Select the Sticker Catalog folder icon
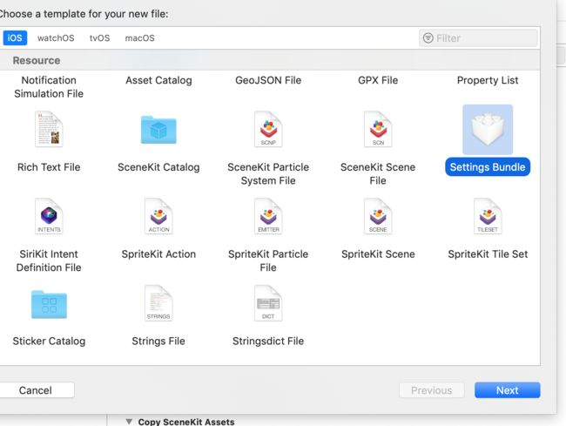 (49, 304)
